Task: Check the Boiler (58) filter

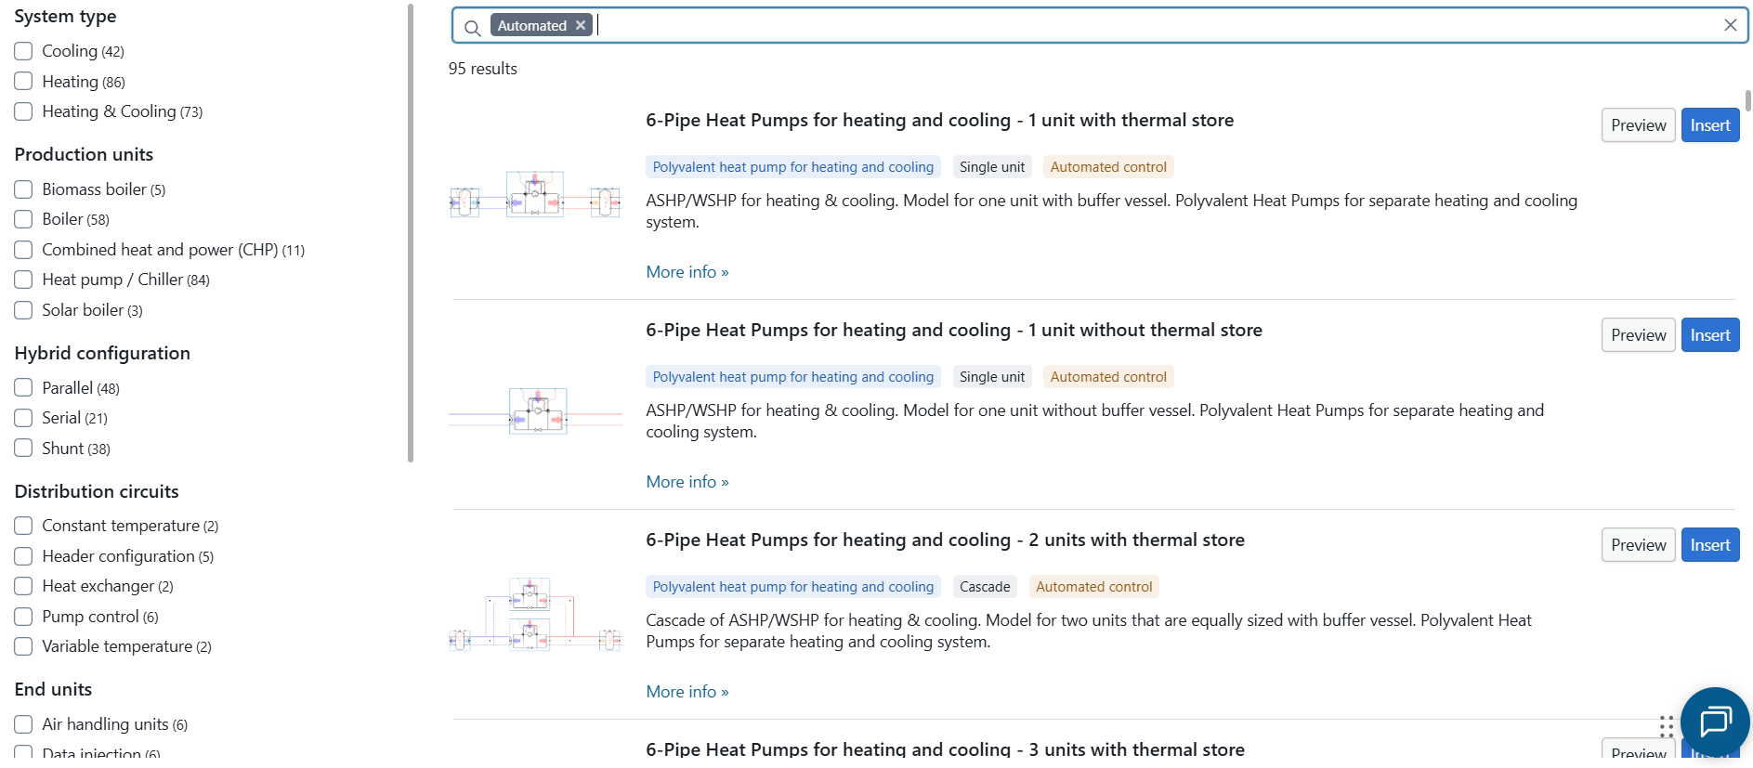Action: [23, 219]
